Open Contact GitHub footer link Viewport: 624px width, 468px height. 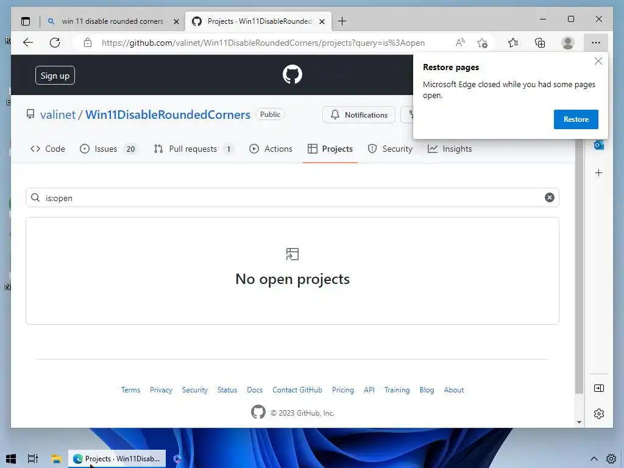click(297, 389)
